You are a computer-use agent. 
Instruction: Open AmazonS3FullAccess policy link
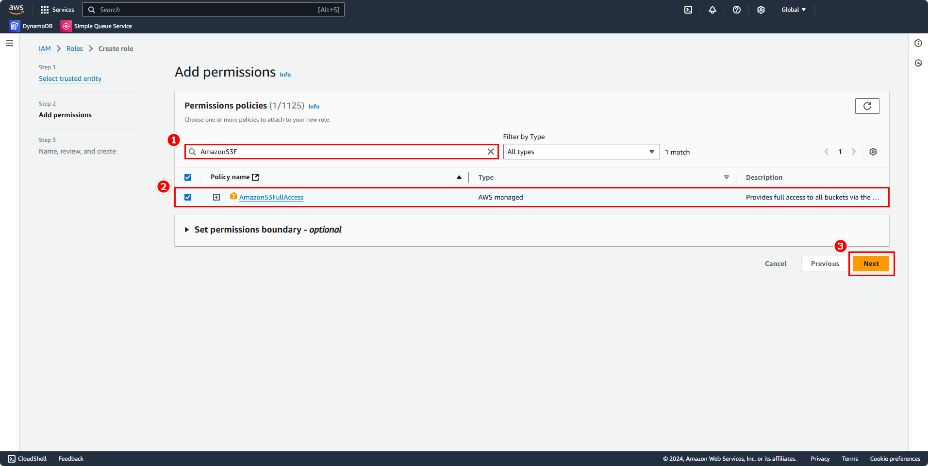coord(271,197)
